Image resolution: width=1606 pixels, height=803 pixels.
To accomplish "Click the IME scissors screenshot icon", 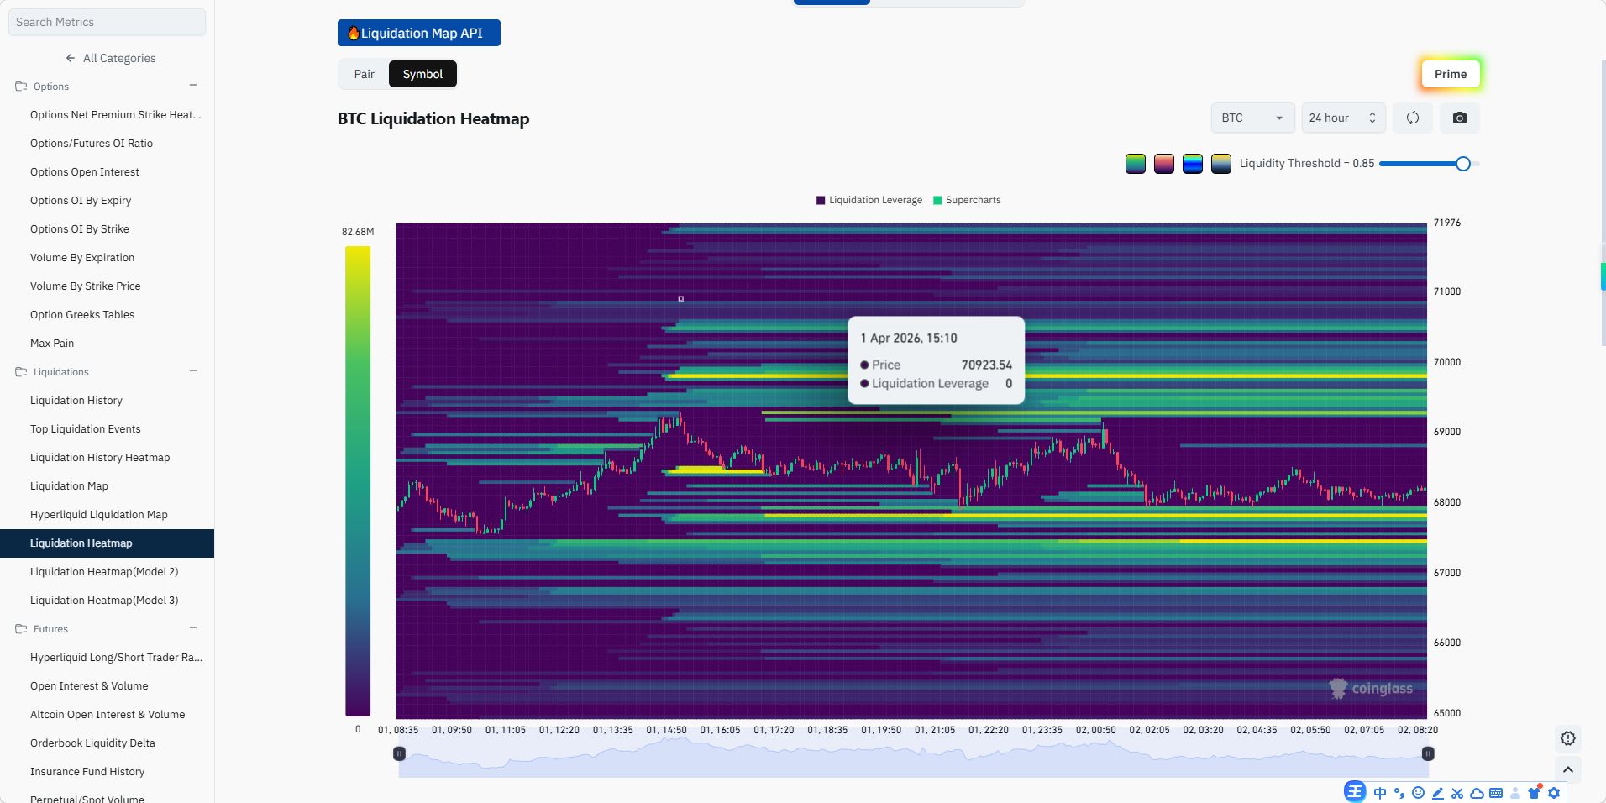I will point(1456,793).
